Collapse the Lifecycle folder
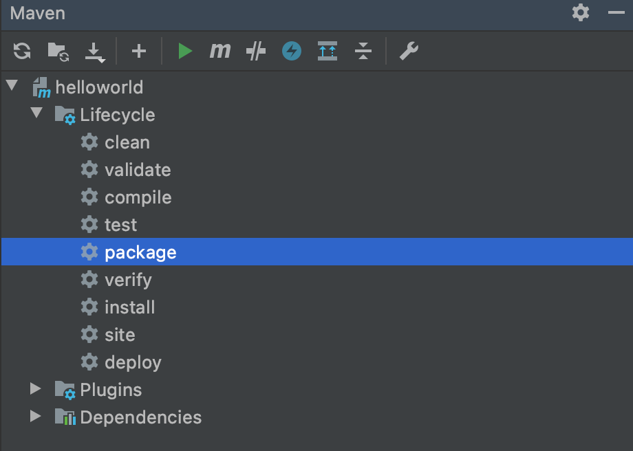633x451 pixels. [36, 113]
